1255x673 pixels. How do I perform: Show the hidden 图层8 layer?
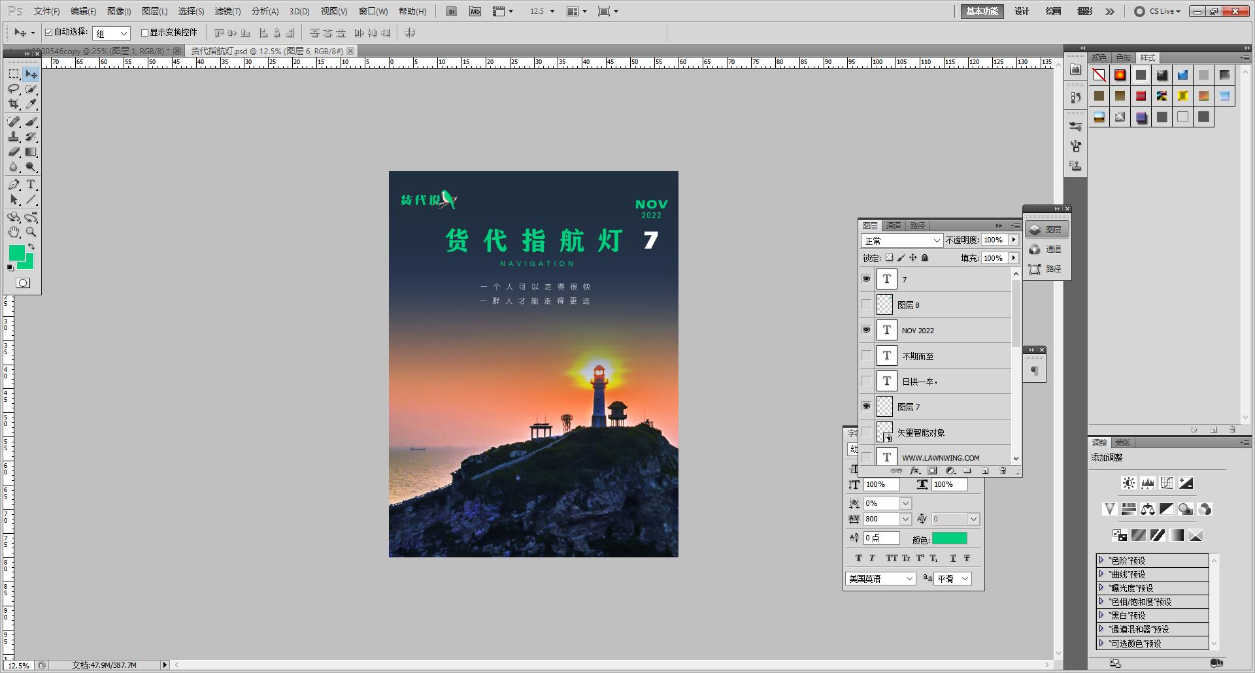pos(866,304)
